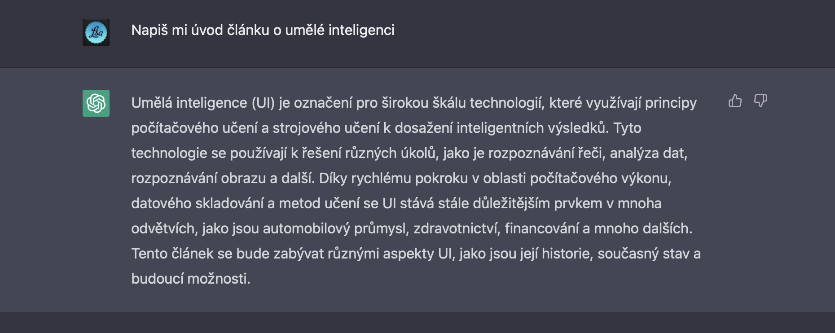835x333 pixels.
Task: Click the user's Lsa profile avatar
Action: tap(96, 32)
